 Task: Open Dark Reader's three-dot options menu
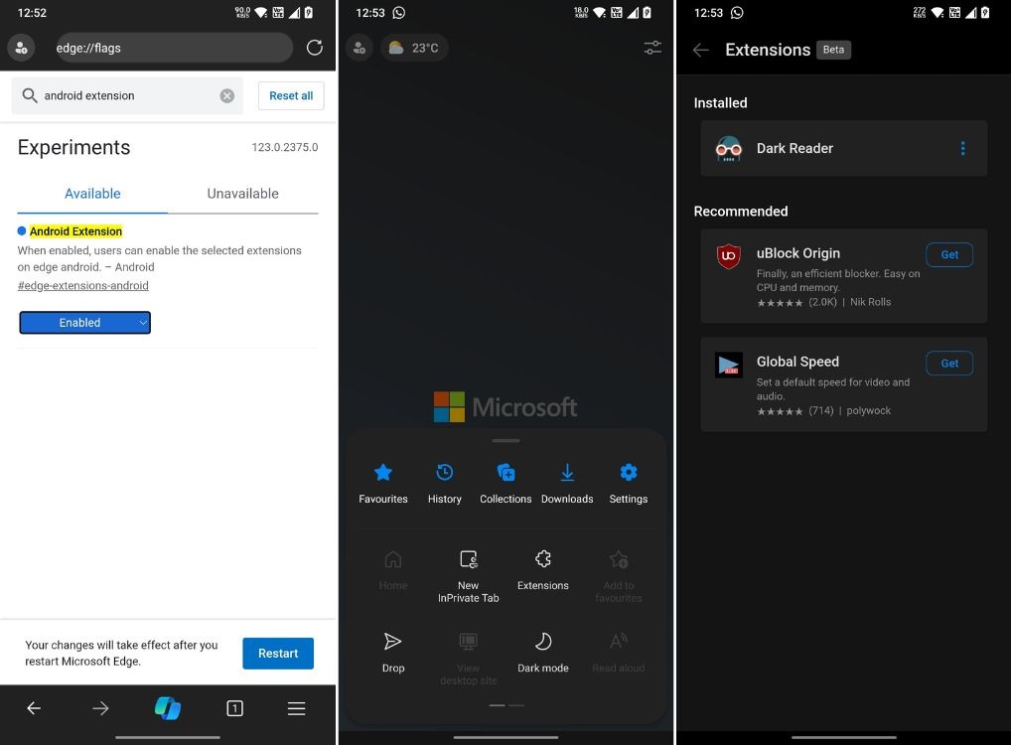(x=961, y=148)
